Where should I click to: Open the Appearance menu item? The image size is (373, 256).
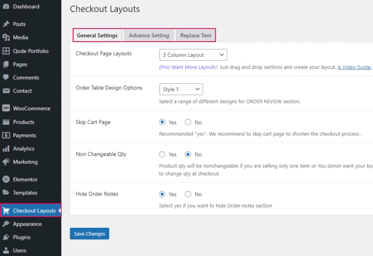tap(27, 224)
